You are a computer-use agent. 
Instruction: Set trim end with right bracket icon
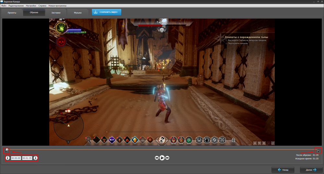click(x=36, y=158)
